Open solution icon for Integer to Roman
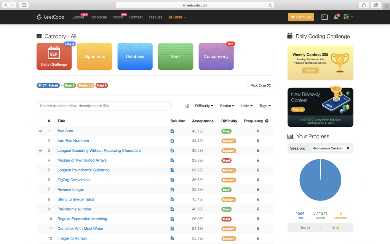Image resolution: width=390 pixels, height=244 pixels. point(172,238)
